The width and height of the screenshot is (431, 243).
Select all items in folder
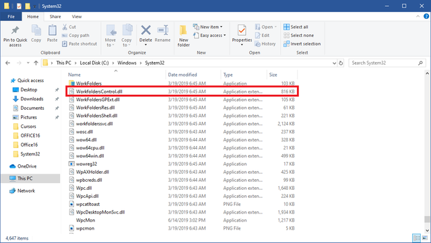tap(296, 27)
